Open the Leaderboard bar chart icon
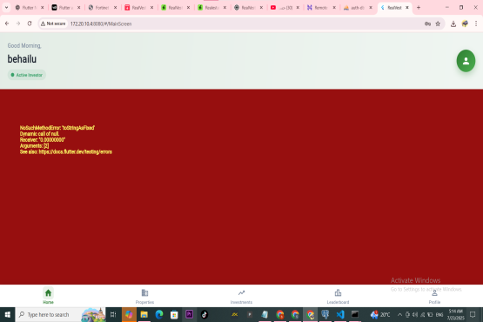This screenshot has height=322, width=483. click(338, 292)
